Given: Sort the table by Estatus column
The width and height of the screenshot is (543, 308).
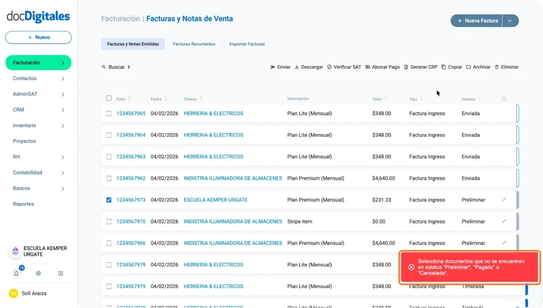Looking at the screenshot, I should (471, 99).
